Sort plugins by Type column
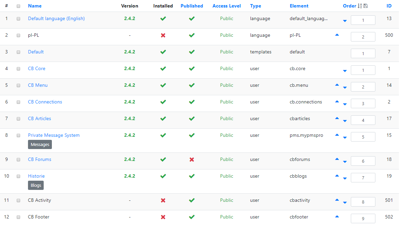The image size is (401, 228). 256,6
